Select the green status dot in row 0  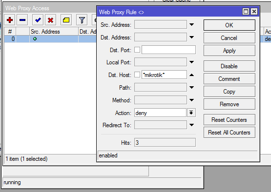35,39
